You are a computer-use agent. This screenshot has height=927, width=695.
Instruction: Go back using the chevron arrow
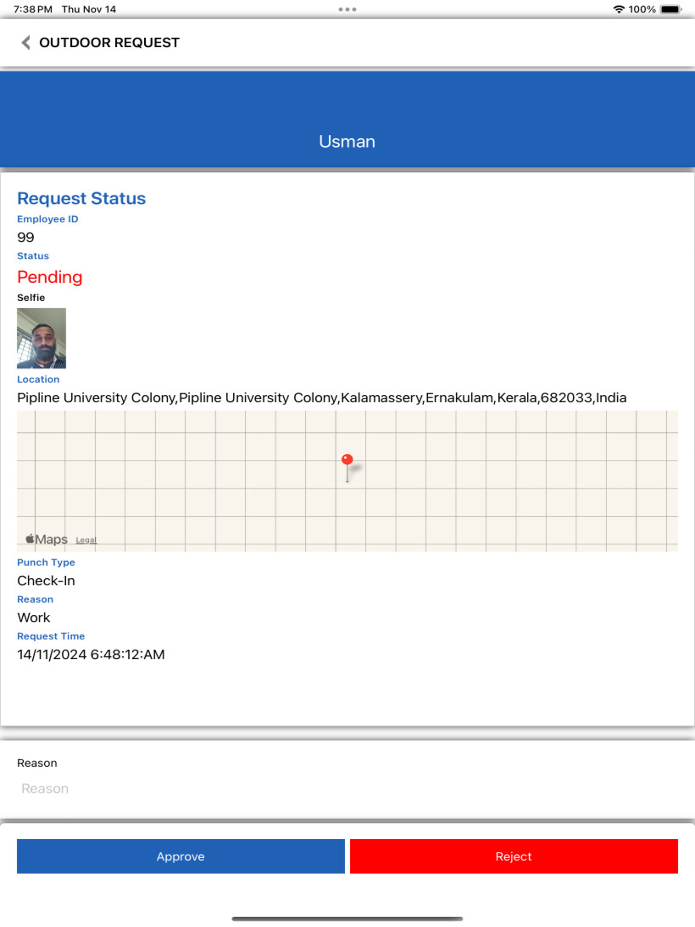click(26, 42)
